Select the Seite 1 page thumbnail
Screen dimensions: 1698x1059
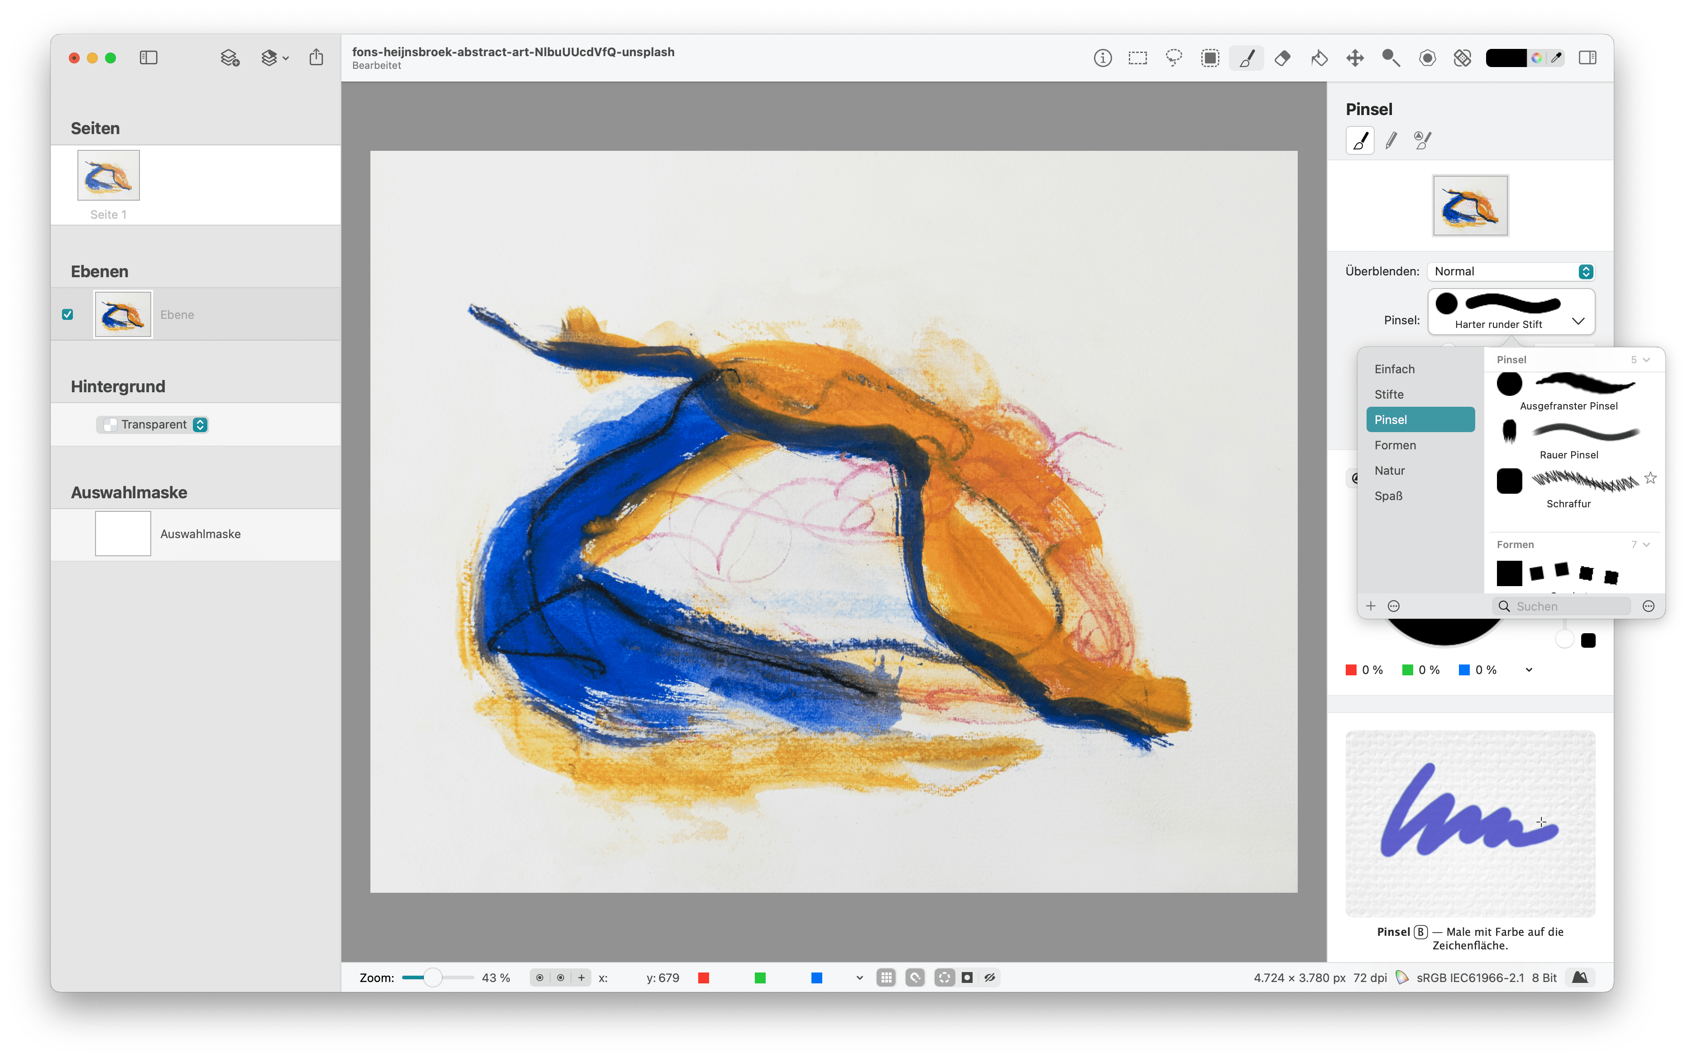pyautogui.click(x=109, y=175)
